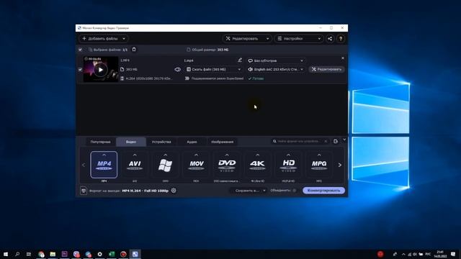461x259 pixels.
Task: Select the MPG format icon
Action: 319,165
